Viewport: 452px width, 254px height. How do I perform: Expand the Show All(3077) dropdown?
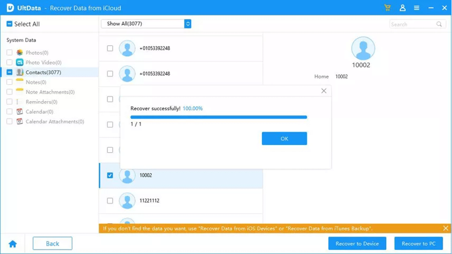[x=187, y=24]
